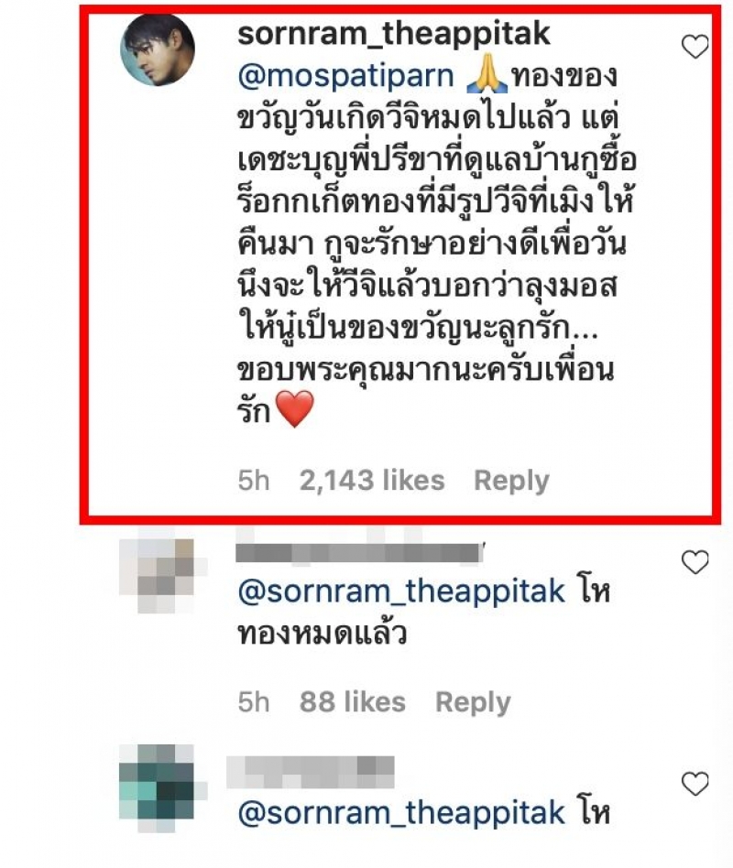View the 2,143 likes list
733x868 pixels.
[x=372, y=480]
